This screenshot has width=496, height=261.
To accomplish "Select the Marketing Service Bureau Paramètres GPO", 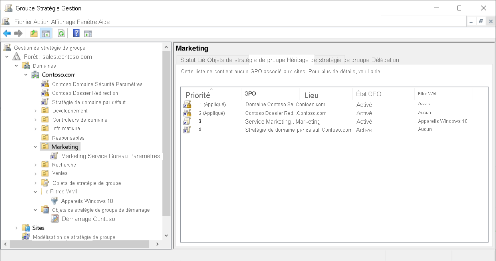I will pos(111,156).
